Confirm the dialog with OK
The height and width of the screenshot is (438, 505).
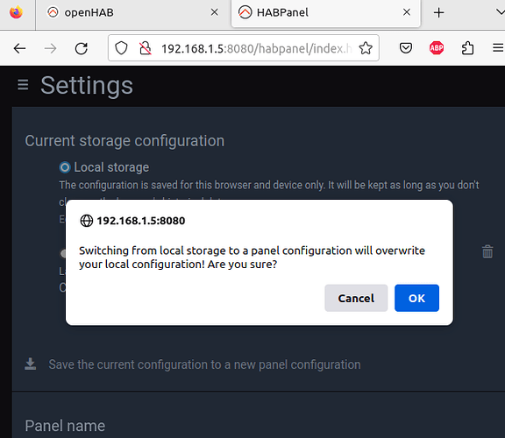click(x=416, y=298)
